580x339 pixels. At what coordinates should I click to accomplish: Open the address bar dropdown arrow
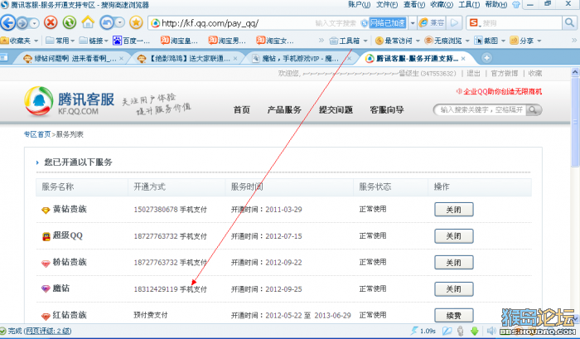[413, 23]
